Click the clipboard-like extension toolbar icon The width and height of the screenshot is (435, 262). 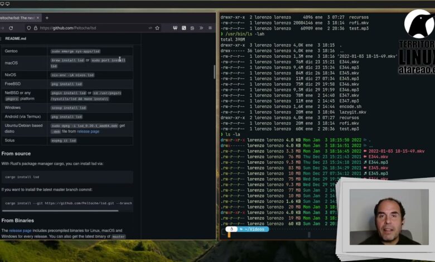pos(192,28)
